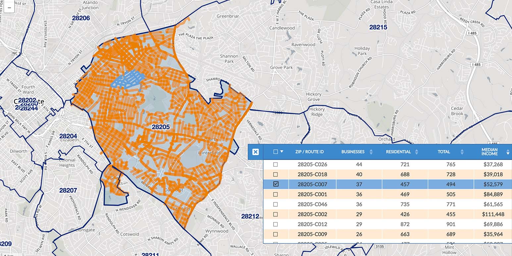Click the 28206 ZIP label on map
Viewport: 512px width, 256px height.
(81, 18)
